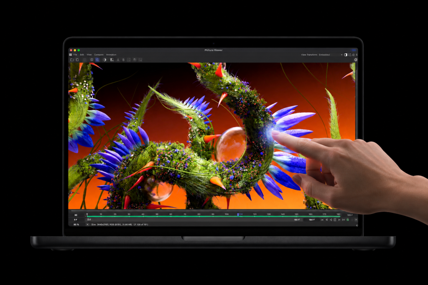Click the highlighted blue toolbar icon
The height and width of the screenshot is (285, 428).
[x=97, y=60]
